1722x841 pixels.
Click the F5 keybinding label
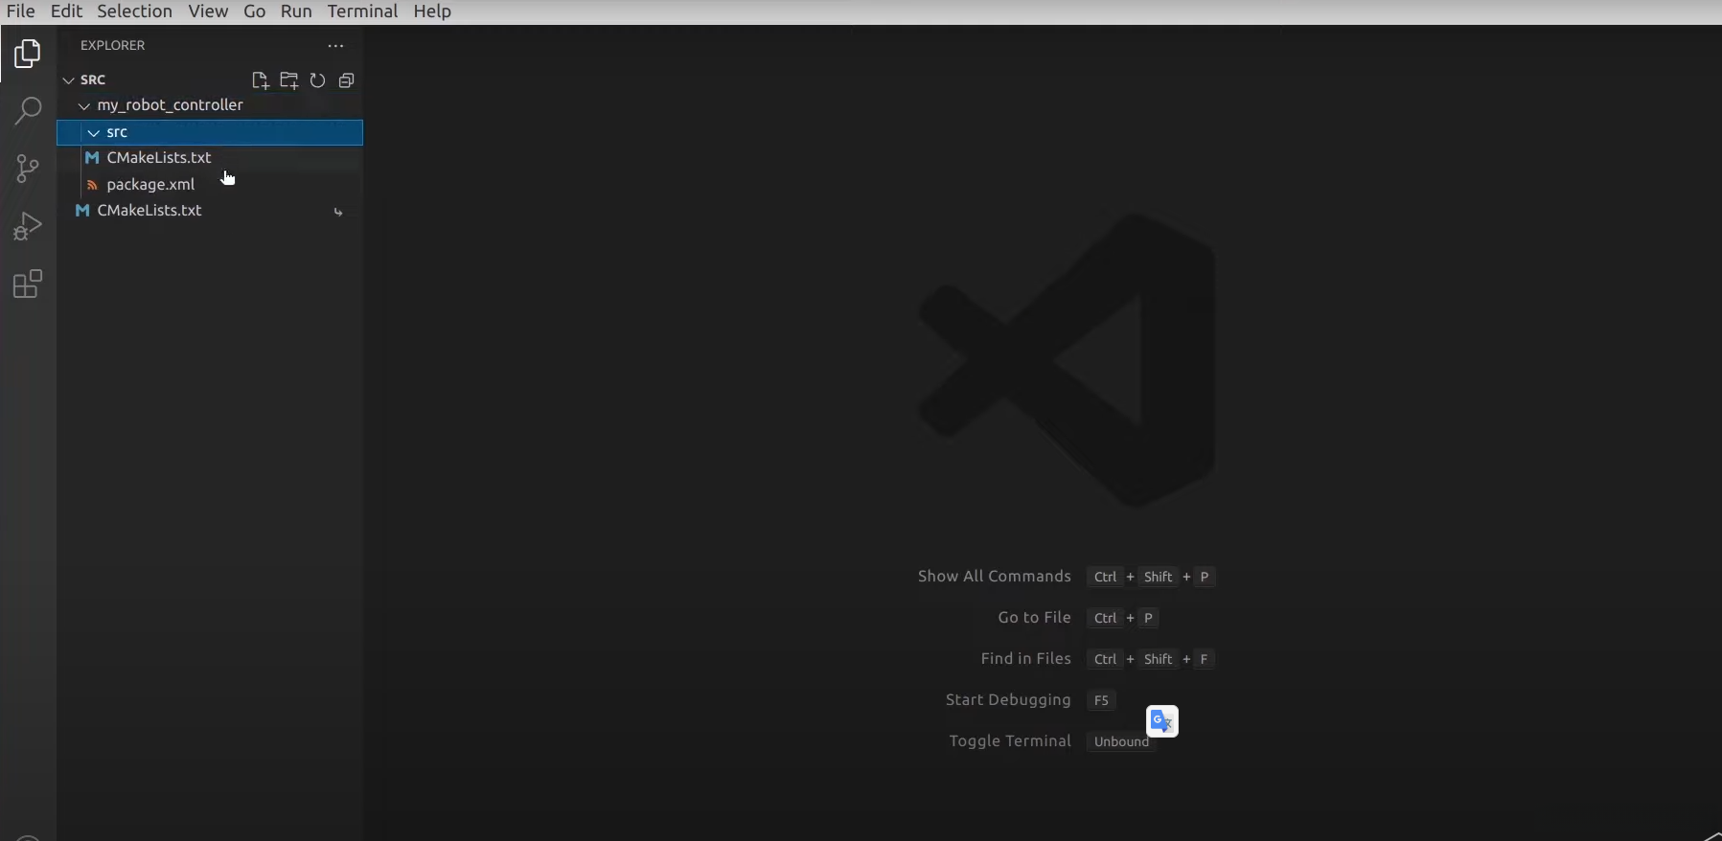coord(1101,700)
